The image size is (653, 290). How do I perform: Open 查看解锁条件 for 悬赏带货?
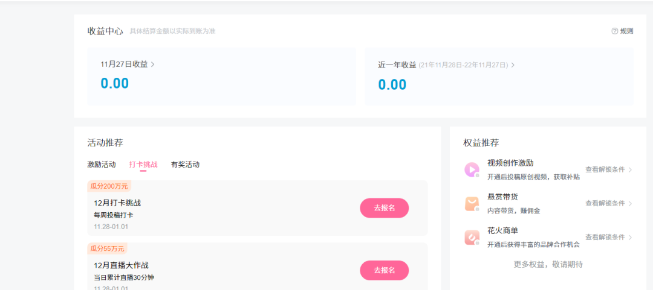pos(608,203)
